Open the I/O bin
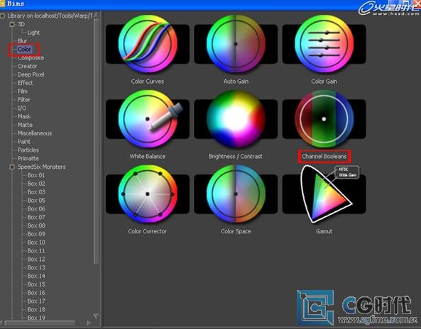Viewport: 421px width, 329px height. pyautogui.click(x=22, y=108)
